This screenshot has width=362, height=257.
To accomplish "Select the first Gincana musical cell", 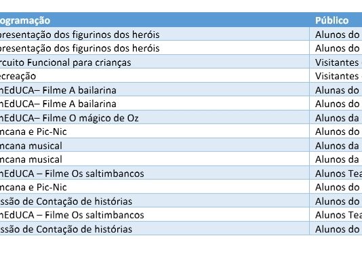I will [x=155, y=145].
